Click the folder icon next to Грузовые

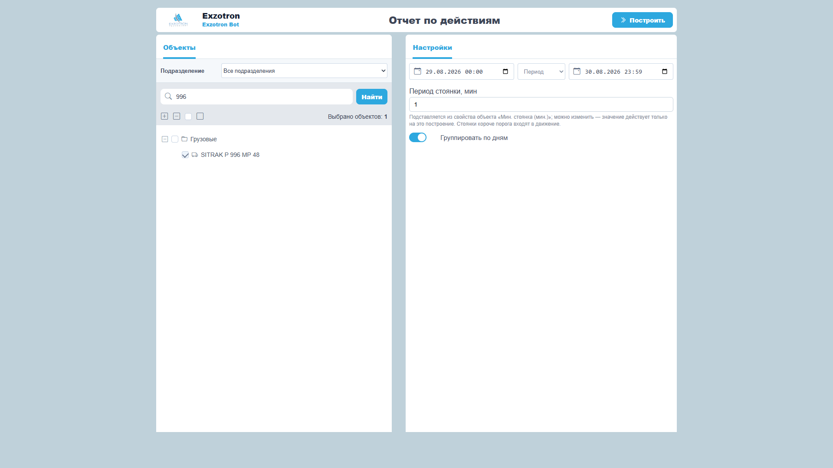point(184,139)
